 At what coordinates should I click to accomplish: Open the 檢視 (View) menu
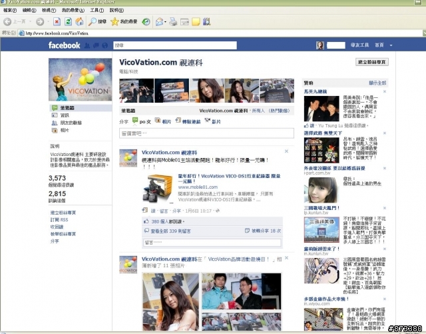click(49, 11)
